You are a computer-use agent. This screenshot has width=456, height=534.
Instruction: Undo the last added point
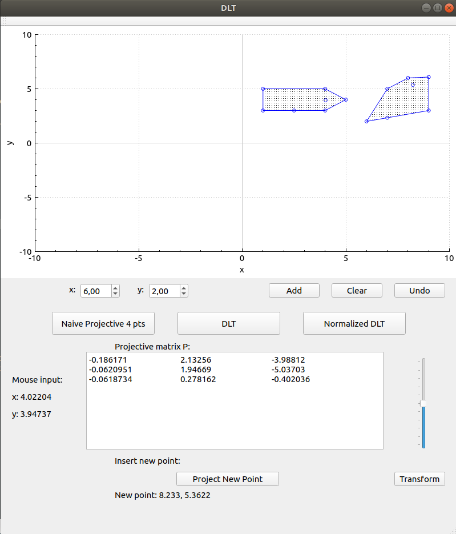tap(419, 291)
